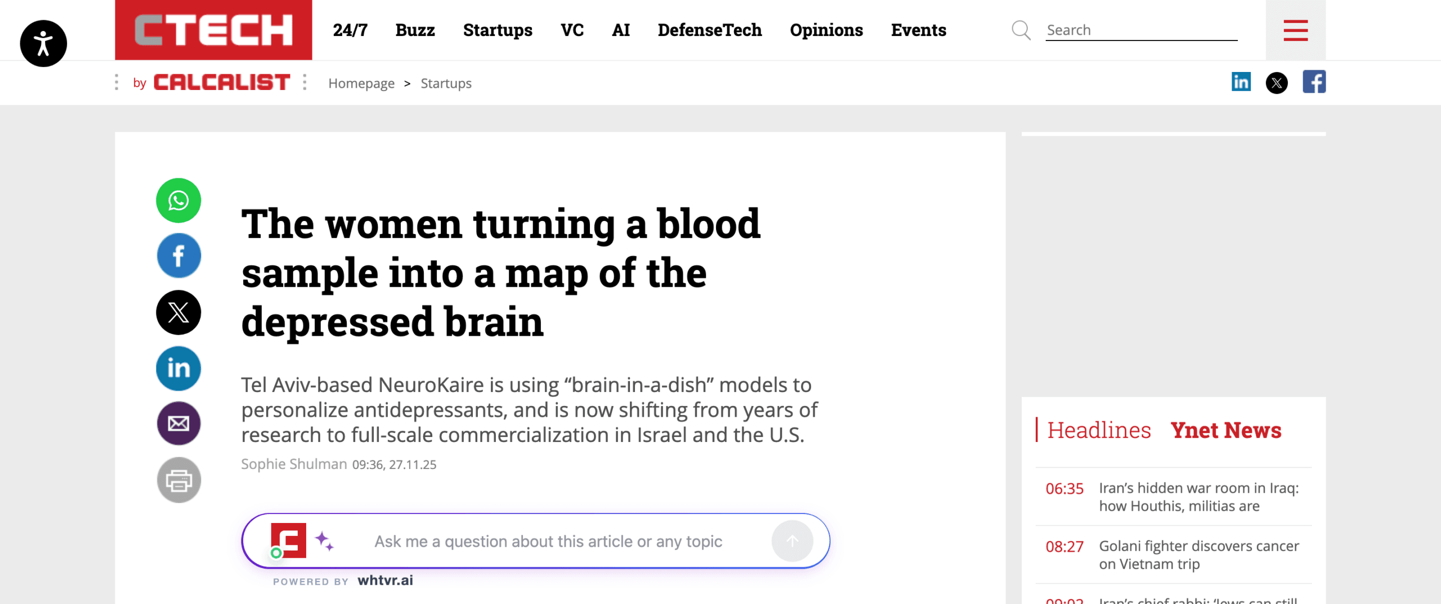The image size is (1441, 604).
Task: Open the Buzz section
Action: point(415,30)
